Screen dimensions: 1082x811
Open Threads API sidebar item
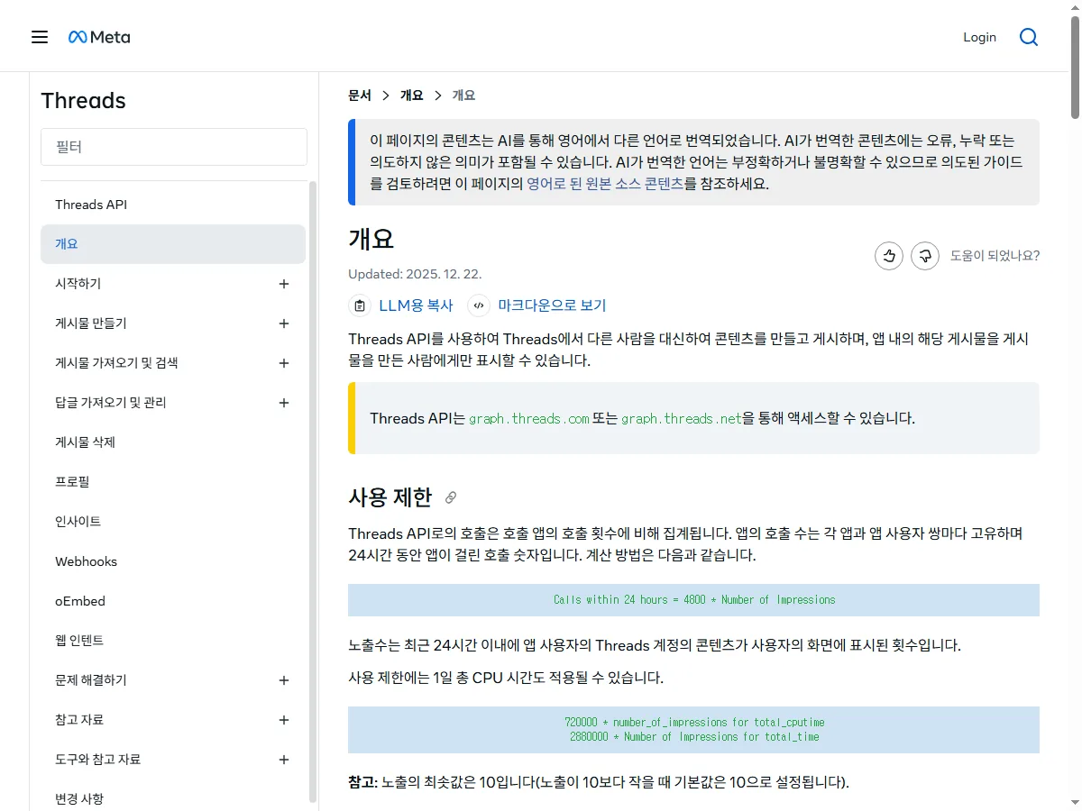173,205
